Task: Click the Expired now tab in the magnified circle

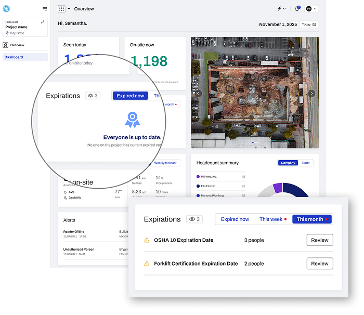Action: tap(130, 96)
